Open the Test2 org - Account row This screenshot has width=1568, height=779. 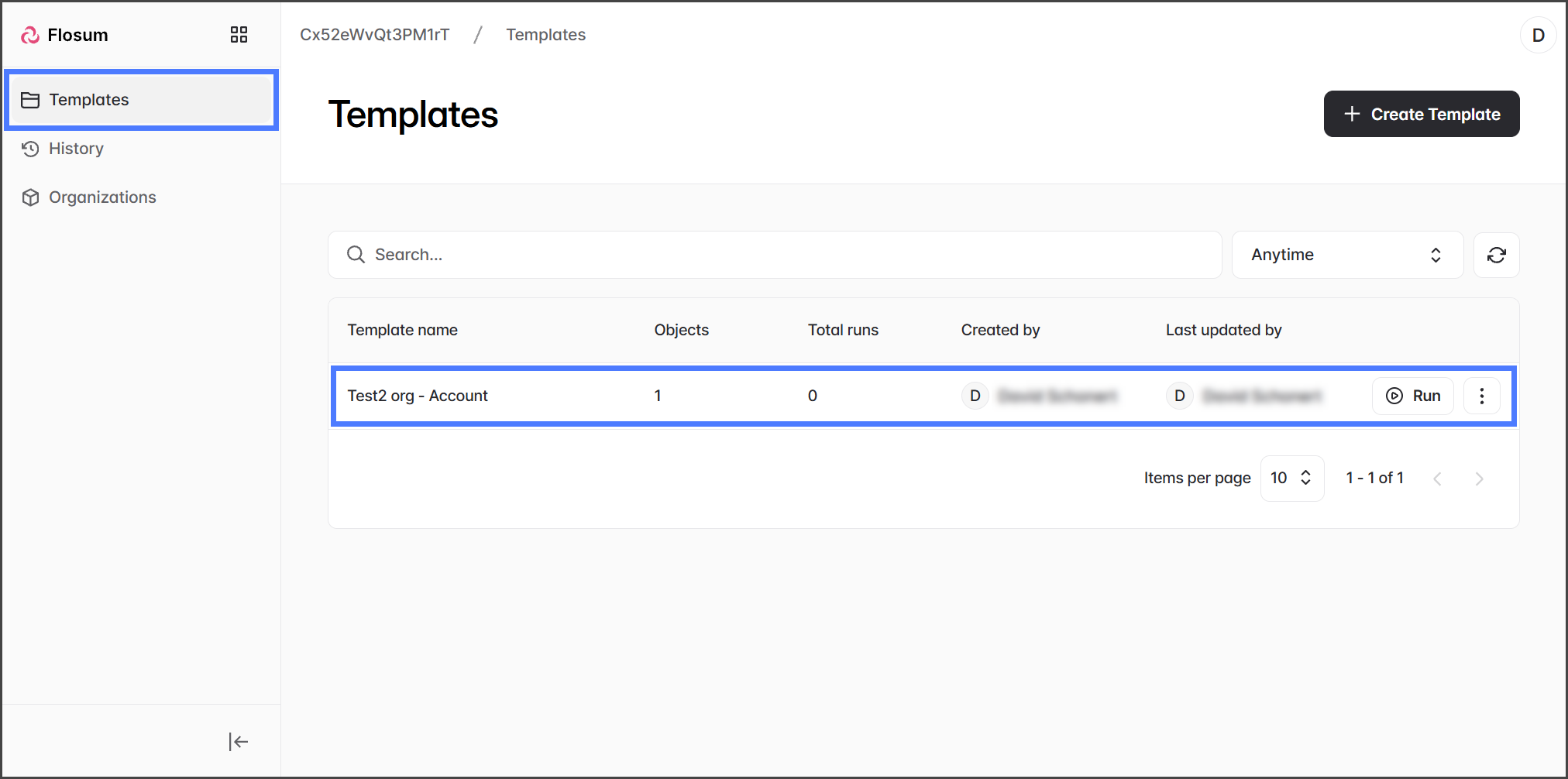click(x=418, y=396)
